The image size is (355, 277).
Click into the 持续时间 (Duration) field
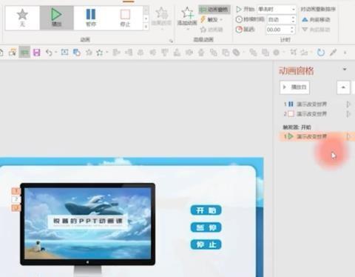pos(278,19)
